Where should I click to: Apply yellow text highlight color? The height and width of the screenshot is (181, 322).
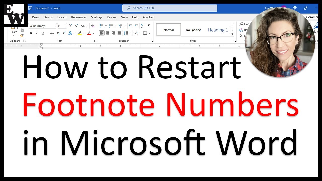pyautogui.click(x=80, y=33)
